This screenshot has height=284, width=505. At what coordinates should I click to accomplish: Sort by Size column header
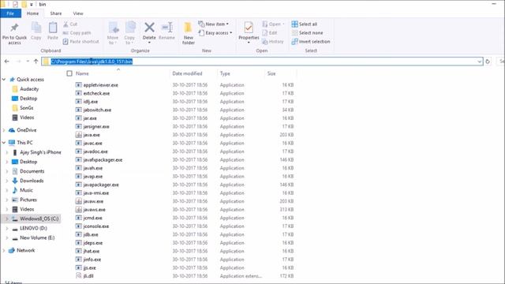tap(271, 73)
